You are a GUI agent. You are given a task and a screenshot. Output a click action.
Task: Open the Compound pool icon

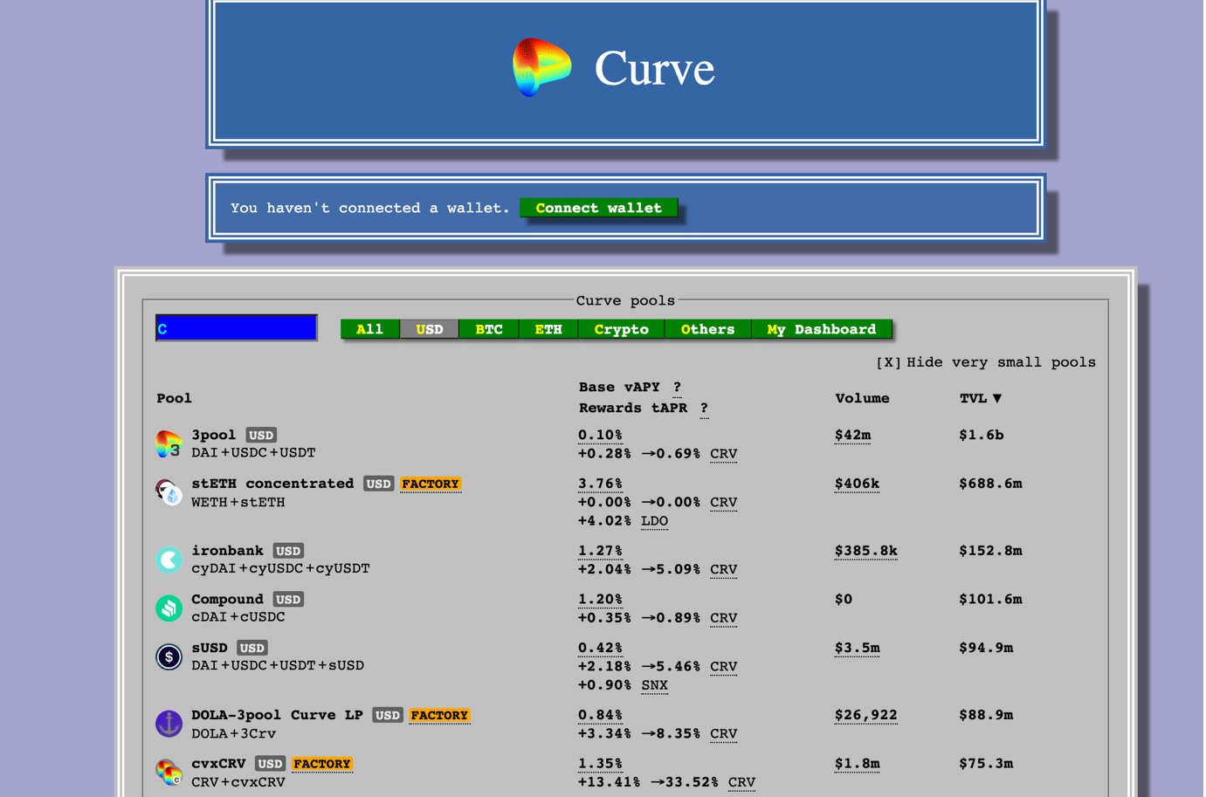(169, 608)
